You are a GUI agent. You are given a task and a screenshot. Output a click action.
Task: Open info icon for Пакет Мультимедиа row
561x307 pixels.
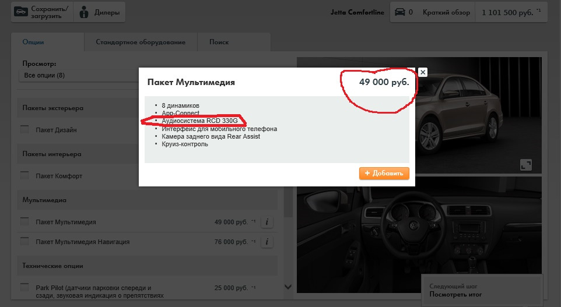click(x=267, y=222)
